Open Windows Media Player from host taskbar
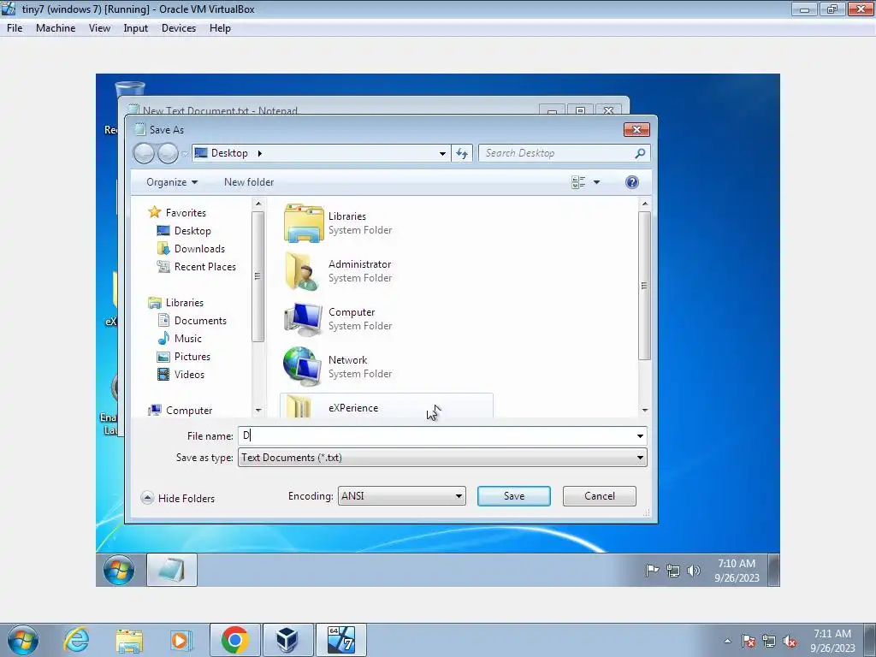Screen dimensions: 876x657 181,640
